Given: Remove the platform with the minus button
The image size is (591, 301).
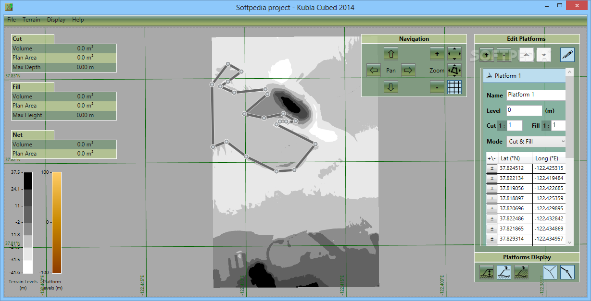Looking at the screenshot, I should tap(503, 55).
